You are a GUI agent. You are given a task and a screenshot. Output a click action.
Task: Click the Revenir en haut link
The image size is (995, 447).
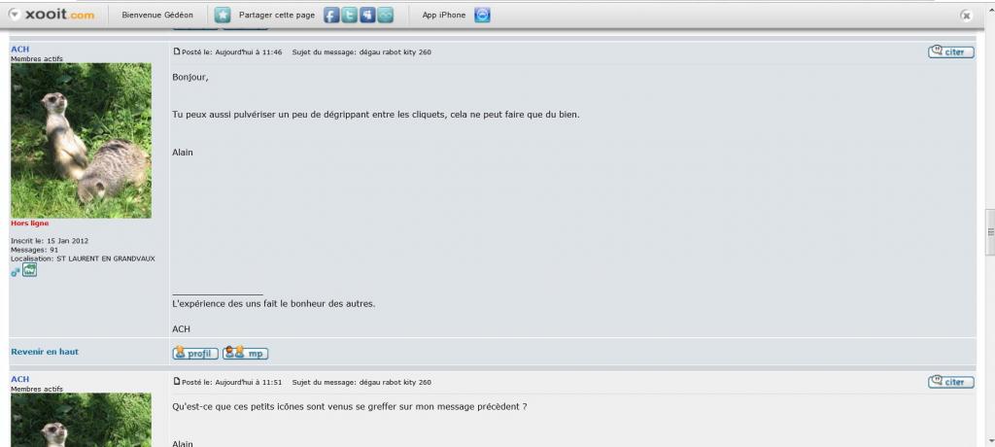(x=45, y=352)
